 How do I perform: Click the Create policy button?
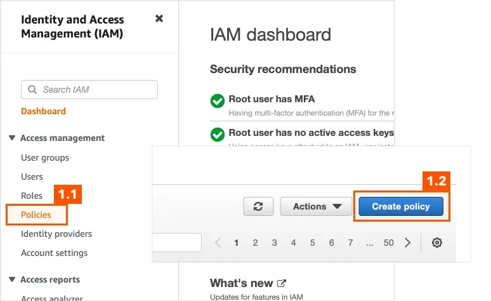(401, 206)
